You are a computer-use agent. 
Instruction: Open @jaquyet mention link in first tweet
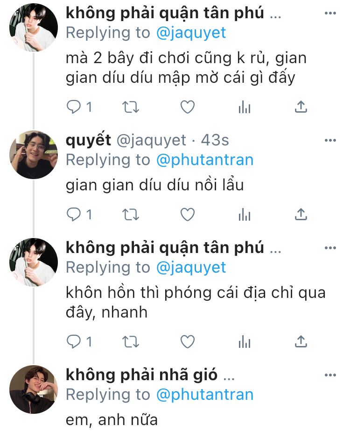click(191, 33)
